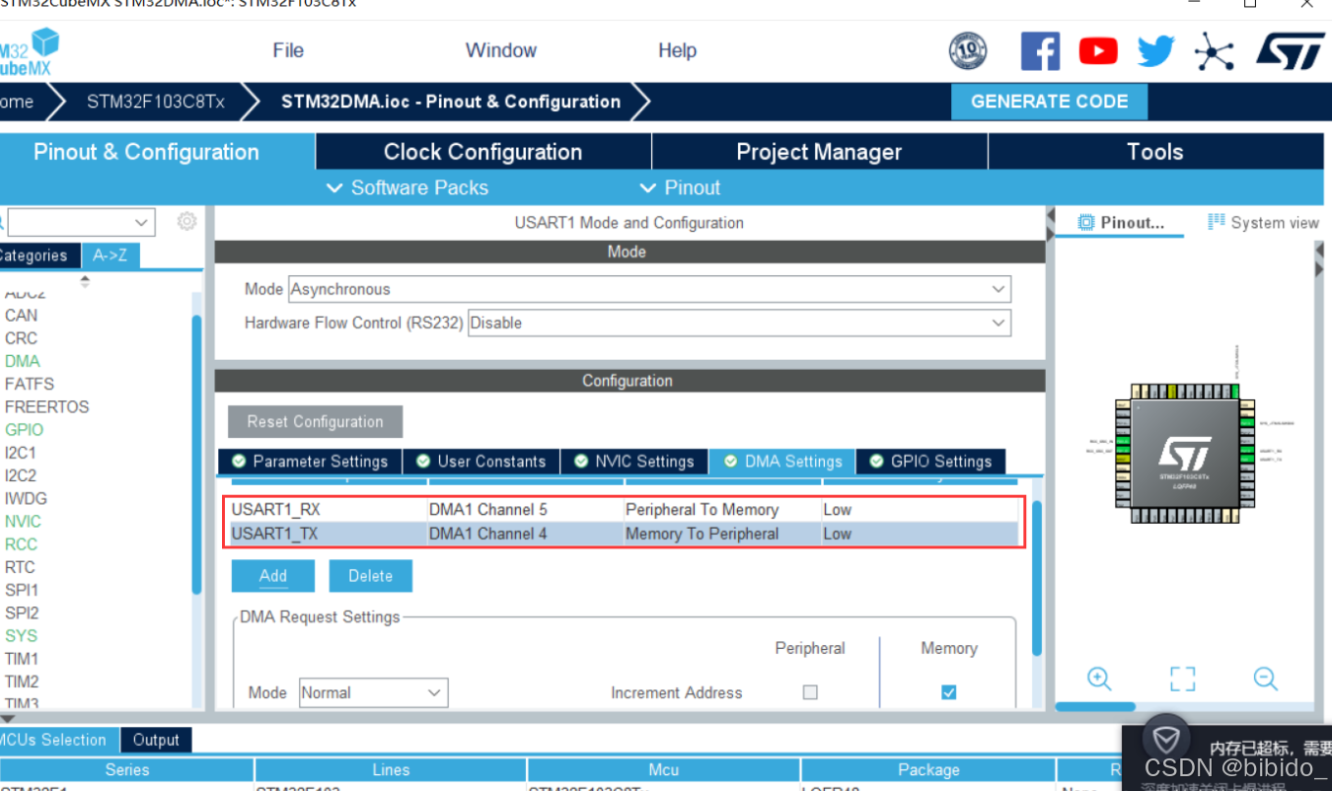Image resolution: width=1332 pixels, height=791 pixels.
Task: Click Reset Configuration button
Action: 315,421
